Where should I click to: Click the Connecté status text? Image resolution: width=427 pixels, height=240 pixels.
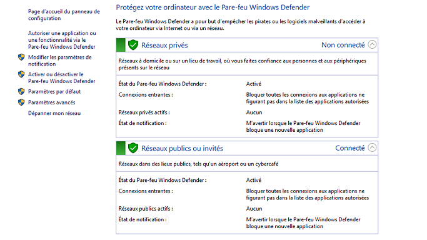(x=350, y=148)
